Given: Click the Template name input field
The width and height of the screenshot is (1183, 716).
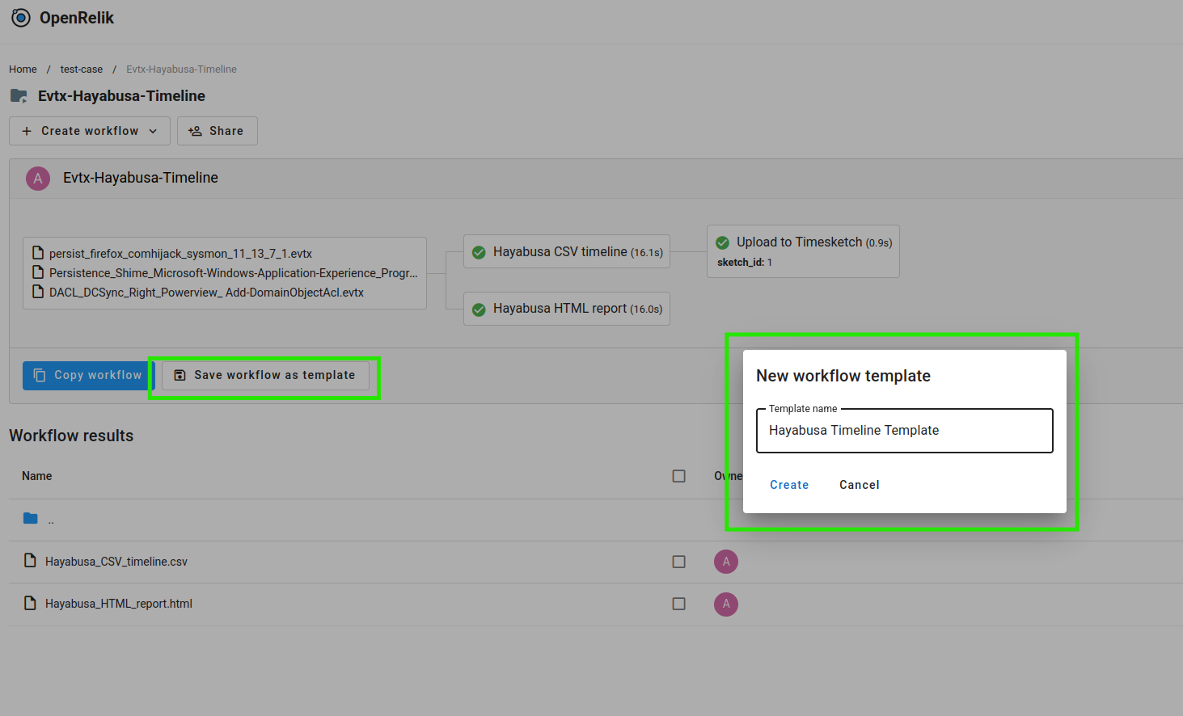Looking at the screenshot, I should click(x=905, y=431).
